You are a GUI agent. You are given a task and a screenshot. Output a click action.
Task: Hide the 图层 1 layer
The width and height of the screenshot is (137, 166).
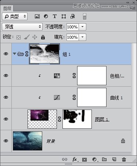[6, 119]
